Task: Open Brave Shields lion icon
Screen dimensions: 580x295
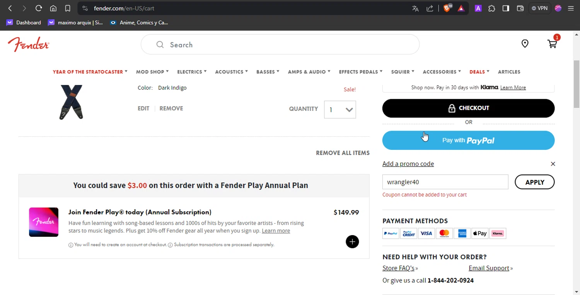Action: point(447,8)
